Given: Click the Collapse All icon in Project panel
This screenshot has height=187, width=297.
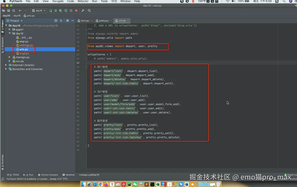Looking at the screenshot, I should click(x=61, y=21).
